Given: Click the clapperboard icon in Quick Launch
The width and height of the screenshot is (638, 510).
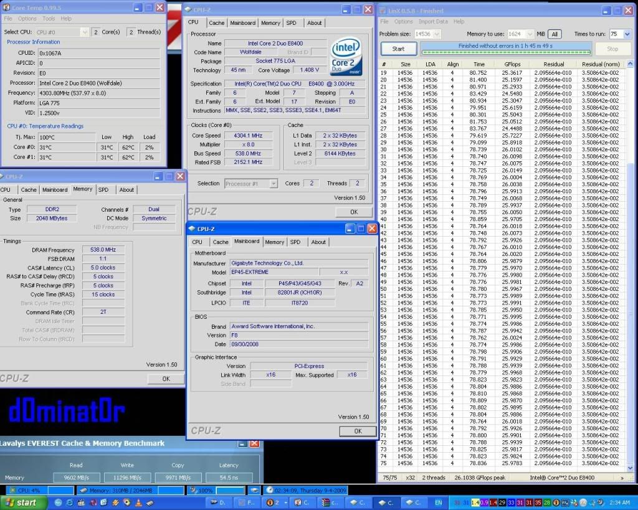Looking at the screenshot, I should [x=81, y=503].
